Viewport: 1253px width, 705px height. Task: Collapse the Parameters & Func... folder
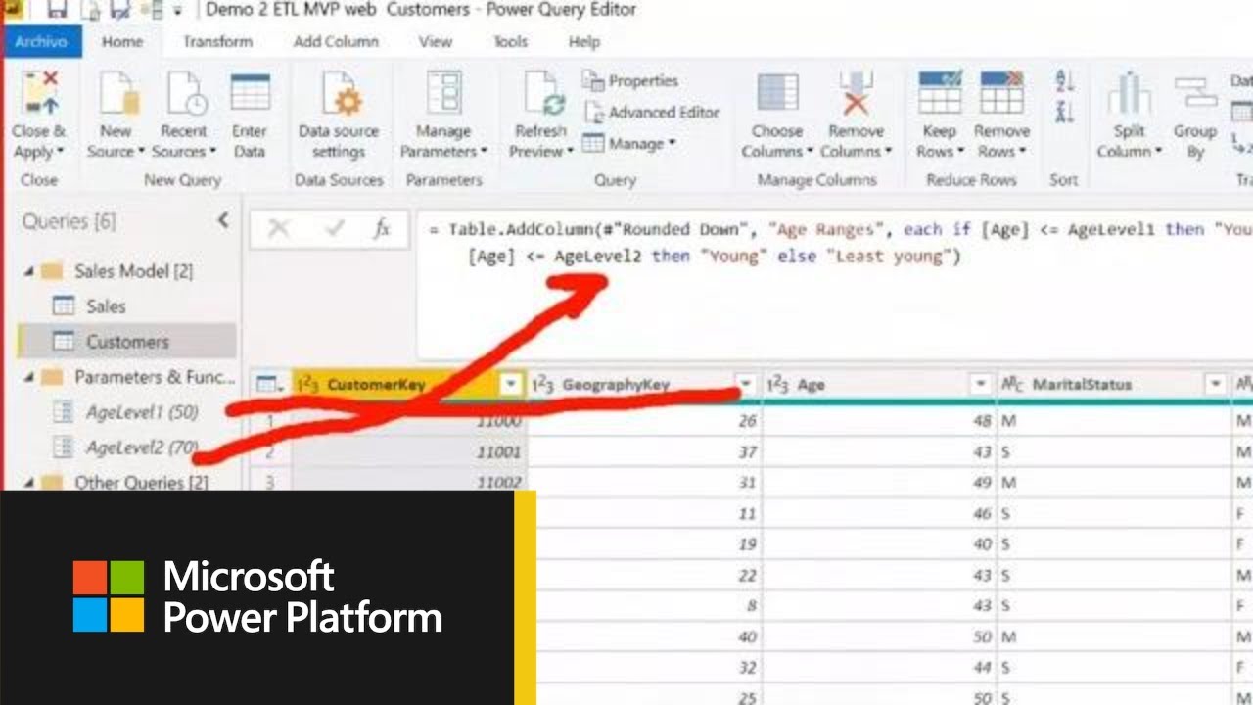point(29,378)
